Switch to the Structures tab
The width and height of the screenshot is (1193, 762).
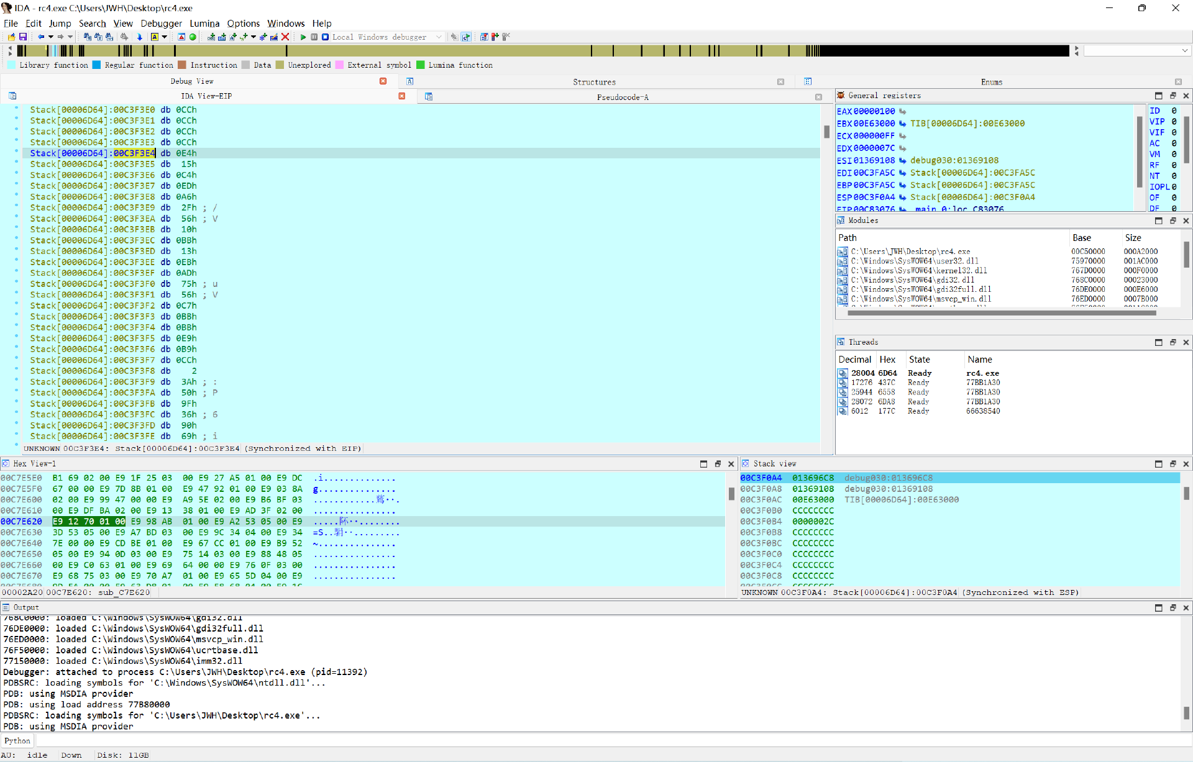coord(594,82)
